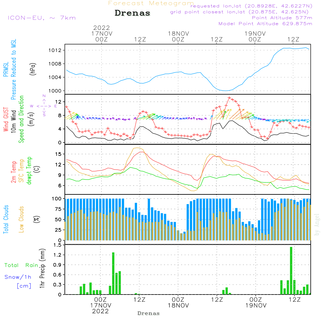
Task: Click the black '10m Wind' legend label
Action: 13,121
